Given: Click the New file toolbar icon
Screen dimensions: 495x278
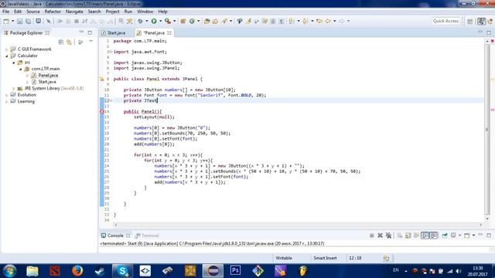Looking at the screenshot, I should point(6,21).
